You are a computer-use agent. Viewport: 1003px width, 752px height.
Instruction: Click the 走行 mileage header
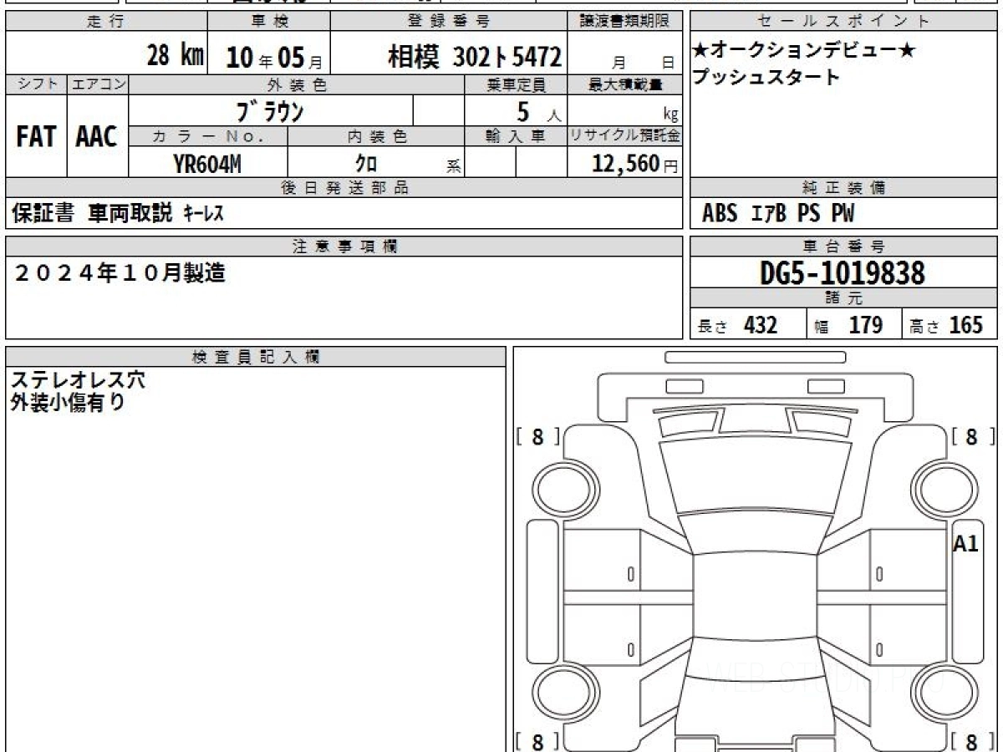click(106, 22)
